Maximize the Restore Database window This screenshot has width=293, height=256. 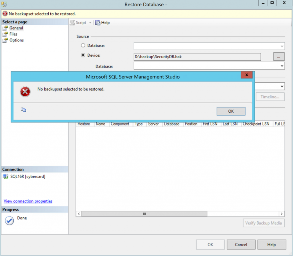272,3
